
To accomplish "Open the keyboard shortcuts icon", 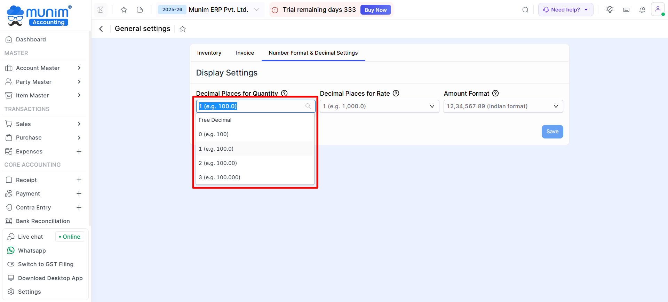I will click(x=626, y=10).
